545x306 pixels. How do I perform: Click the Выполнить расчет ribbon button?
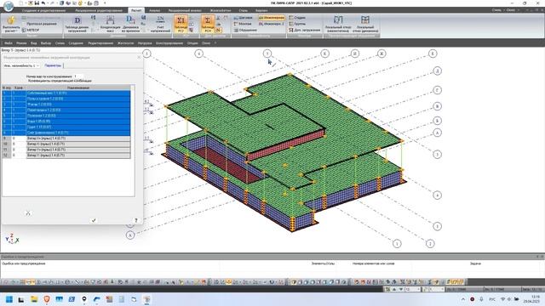coord(11,24)
